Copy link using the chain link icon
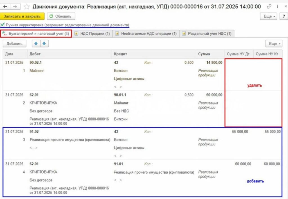The width and height of the screenshot is (288, 199). 269,6
